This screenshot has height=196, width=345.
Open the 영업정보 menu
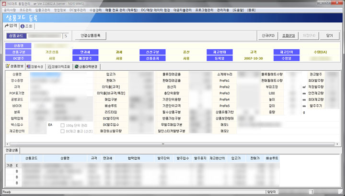(x=60, y=10)
